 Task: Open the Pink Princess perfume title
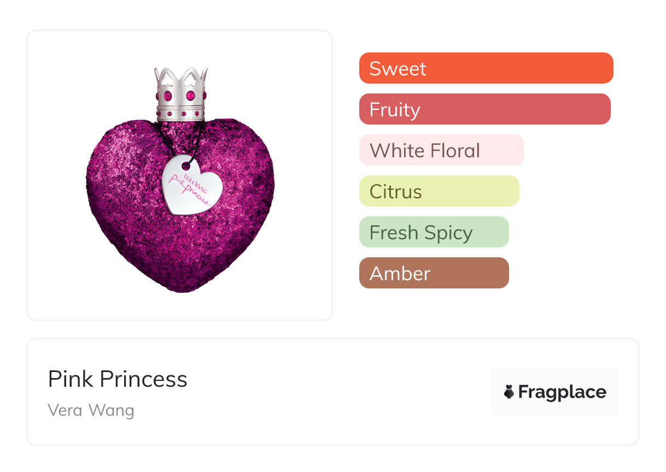click(x=118, y=379)
